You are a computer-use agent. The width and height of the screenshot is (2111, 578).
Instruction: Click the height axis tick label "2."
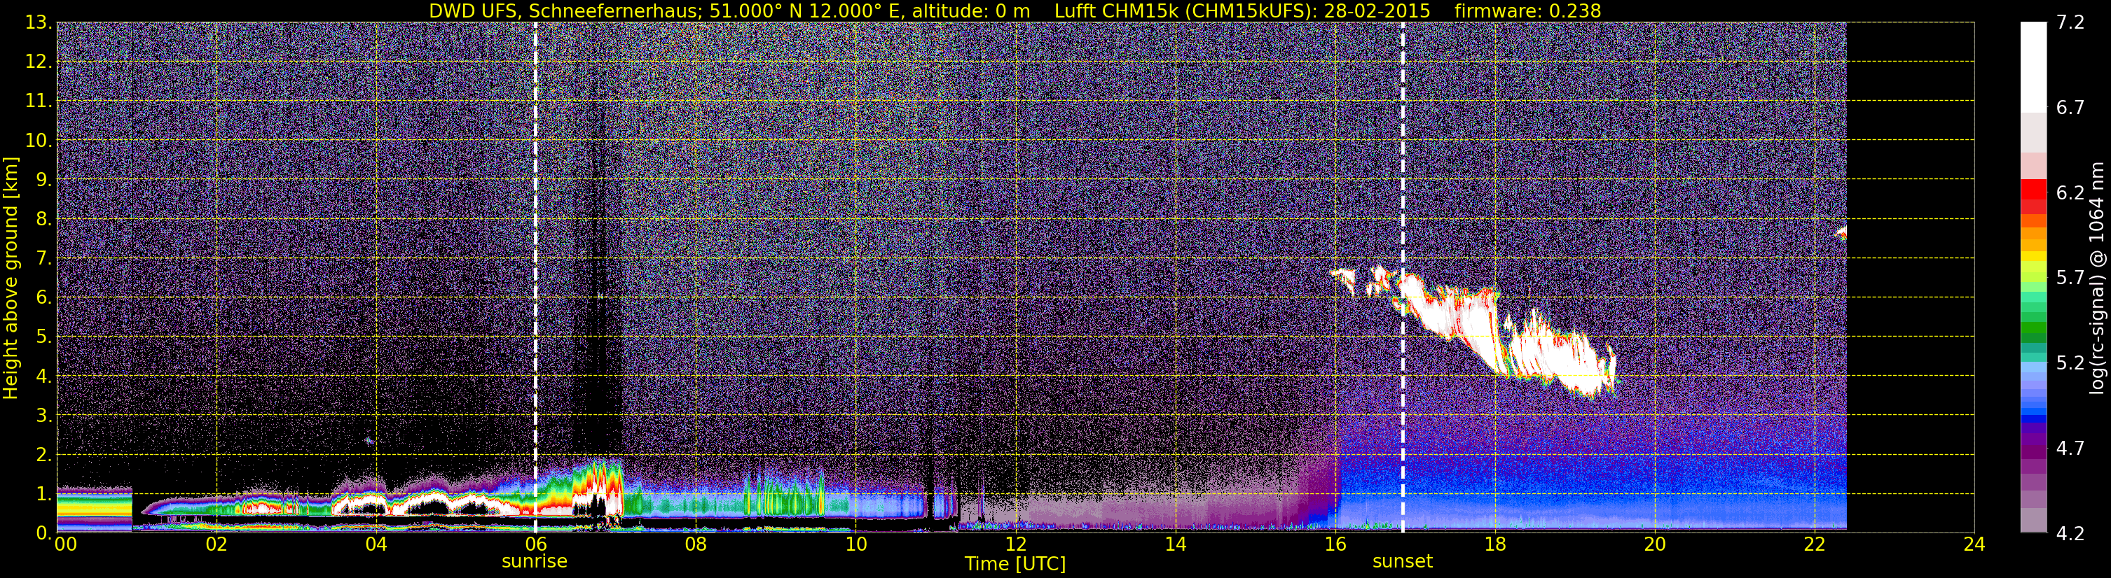[43, 454]
